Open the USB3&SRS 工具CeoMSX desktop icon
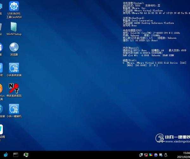The image size is (190, 159). (14, 6)
